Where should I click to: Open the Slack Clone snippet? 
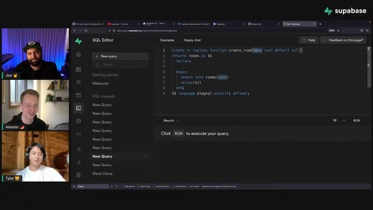(103, 174)
